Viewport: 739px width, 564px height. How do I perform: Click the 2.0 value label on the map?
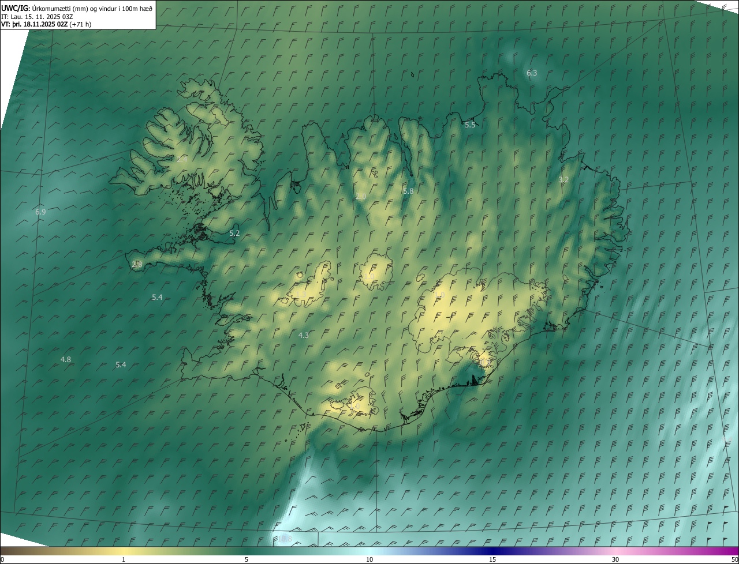point(361,197)
